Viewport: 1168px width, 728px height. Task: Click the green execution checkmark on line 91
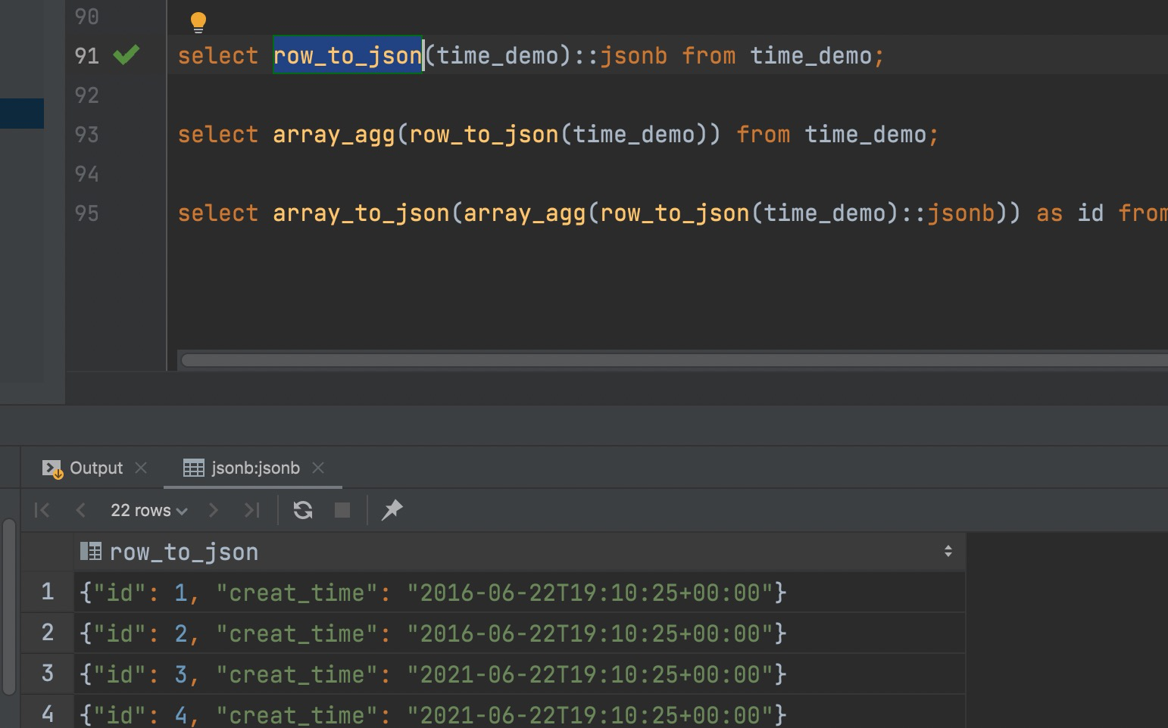(126, 54)
